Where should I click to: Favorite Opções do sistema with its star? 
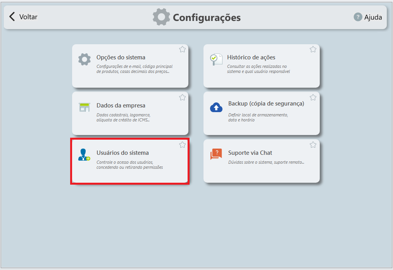tap(183, 49)
